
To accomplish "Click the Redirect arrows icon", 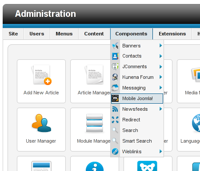I will pyautogui.click(x=115, y=120).
